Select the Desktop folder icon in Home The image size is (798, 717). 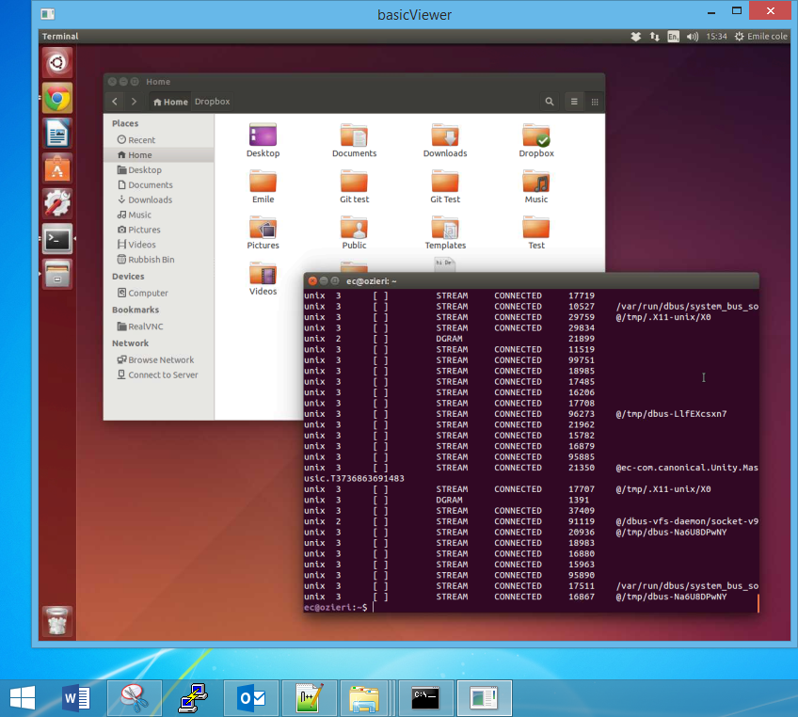coord(263,140)
